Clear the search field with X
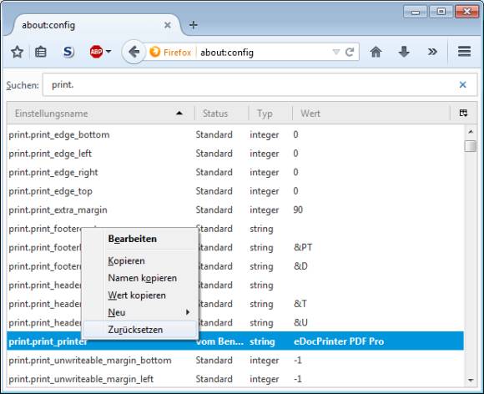This screenshot has height=394, width=484. tap(462, 84)
